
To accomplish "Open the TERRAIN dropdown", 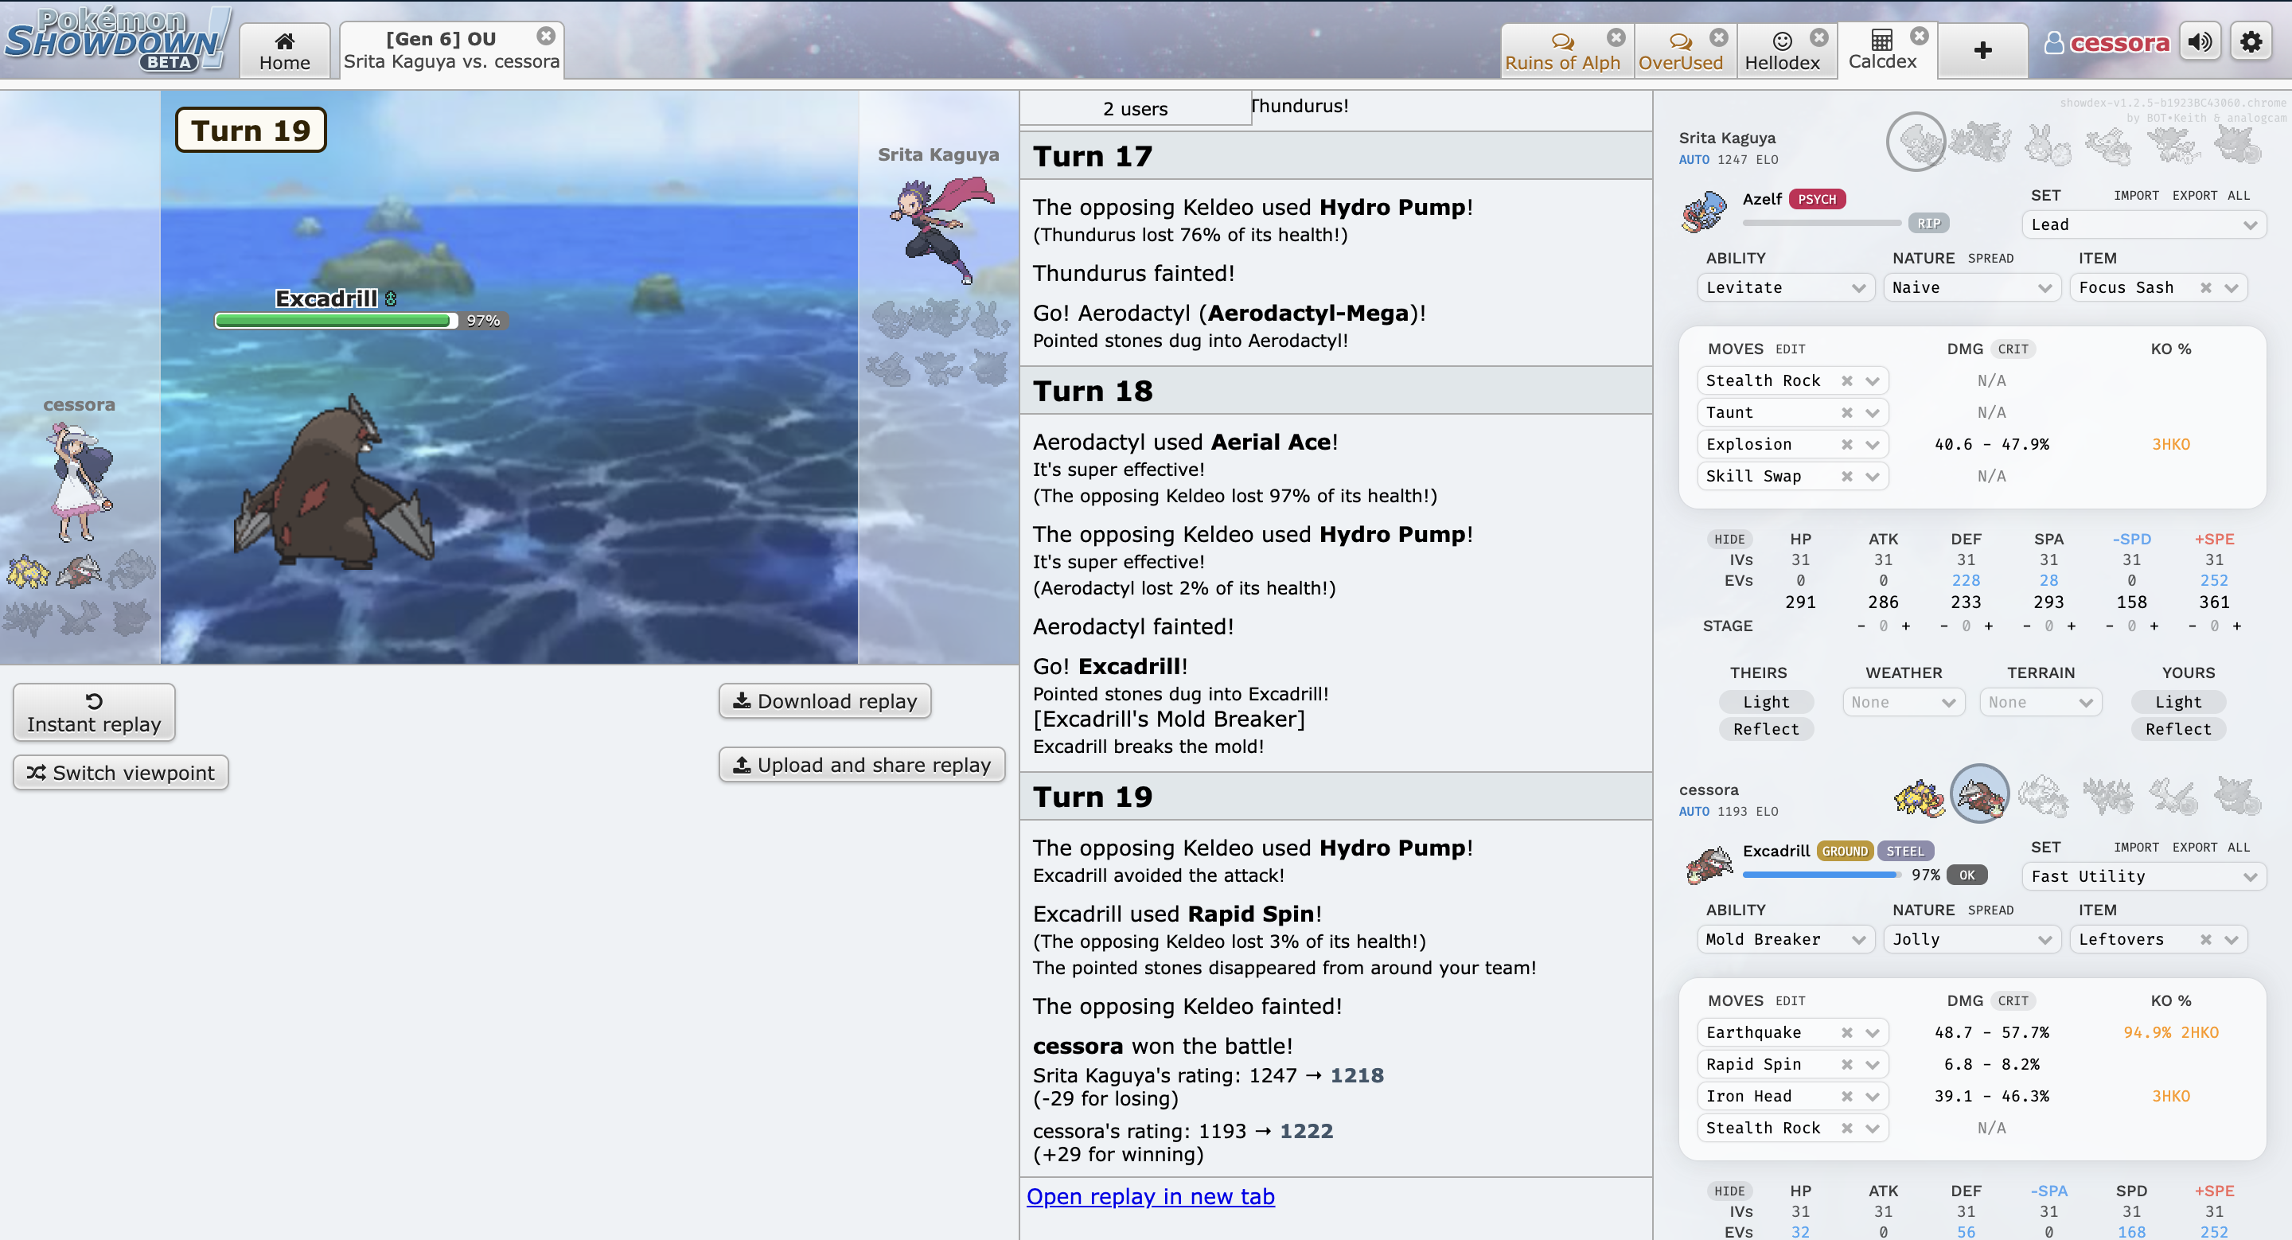I will tap(2041, 702).
